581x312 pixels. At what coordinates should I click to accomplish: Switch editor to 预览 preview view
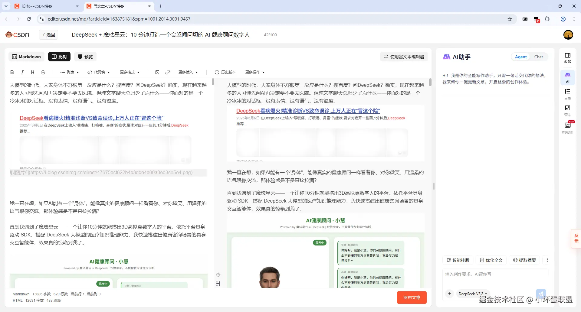click(85, 57)
